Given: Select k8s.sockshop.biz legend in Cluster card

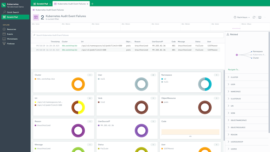Looking at the screenshot, I should point(45,79).
